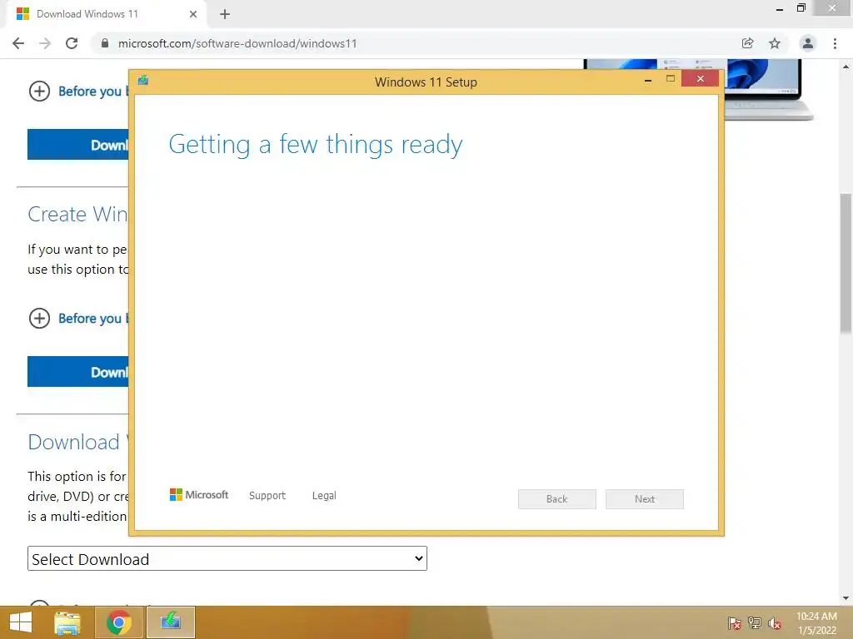Click the scrollbar up arrow in Chrome
The height and width of the screenshot is (639, 853).
tap(846, 67)
